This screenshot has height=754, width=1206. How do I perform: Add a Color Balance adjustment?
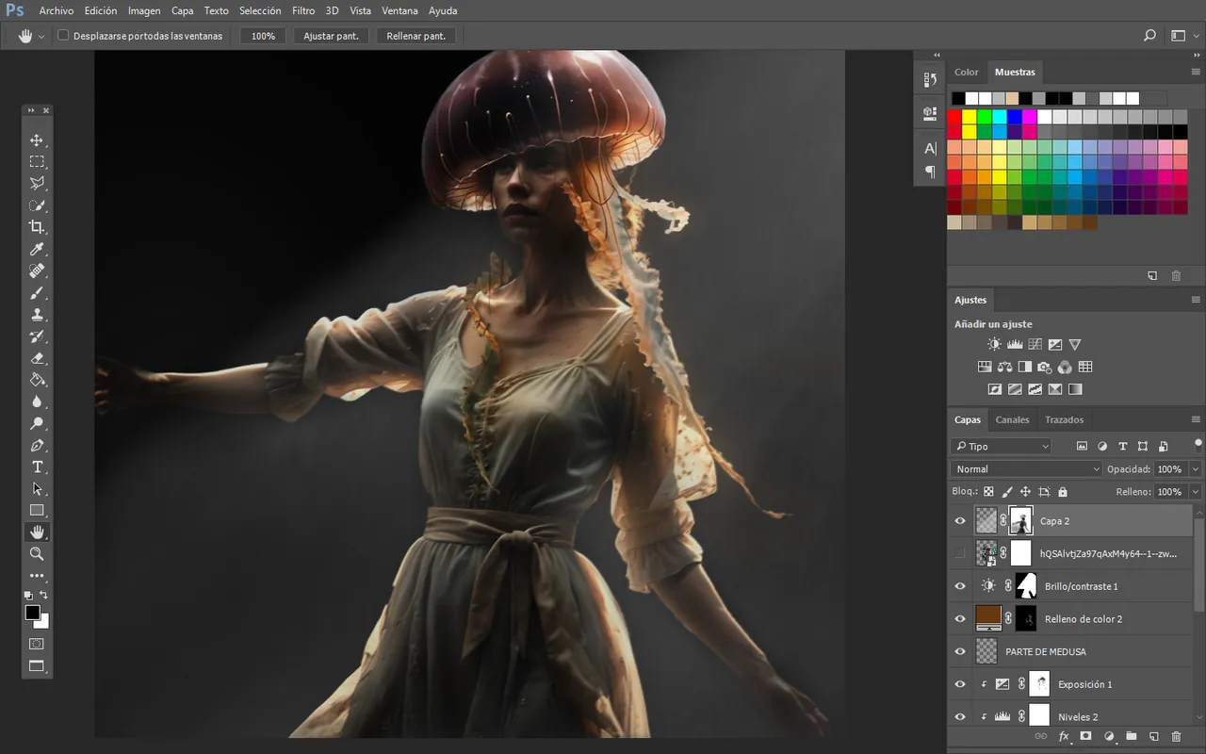click(x=1004, y=367)
